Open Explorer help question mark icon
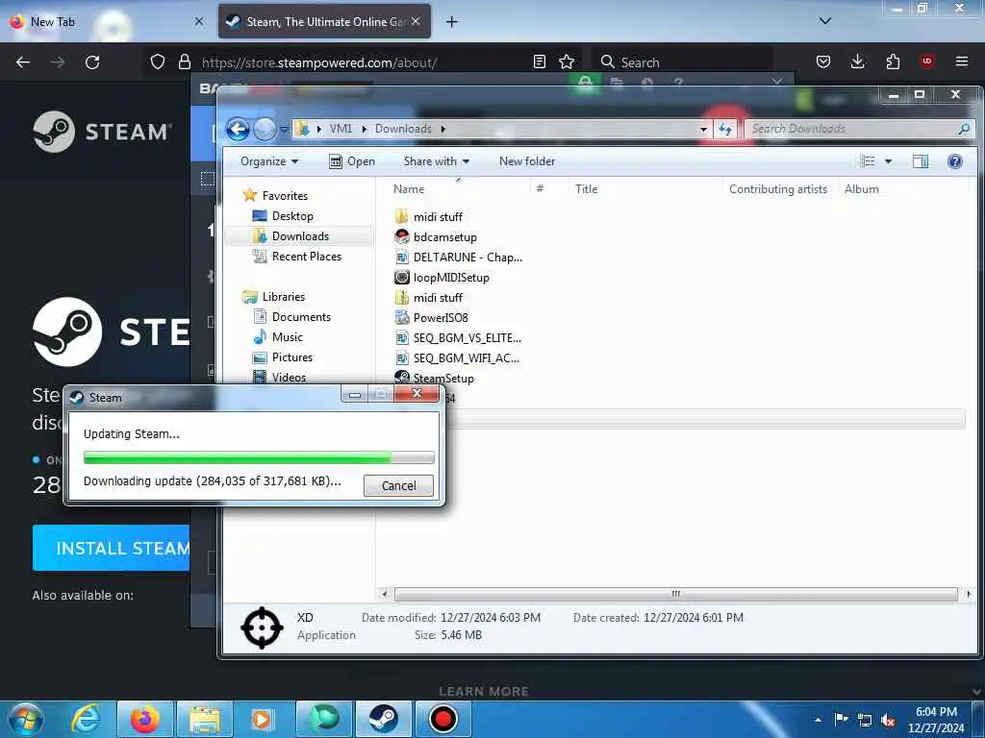Viewport: 985px width, 738px height. (x=954, y=161)
